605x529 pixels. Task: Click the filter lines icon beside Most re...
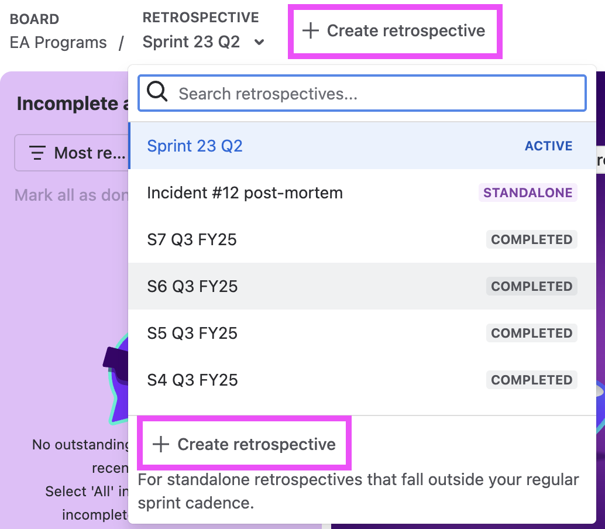pyautogui.click(x=37, y=153)
